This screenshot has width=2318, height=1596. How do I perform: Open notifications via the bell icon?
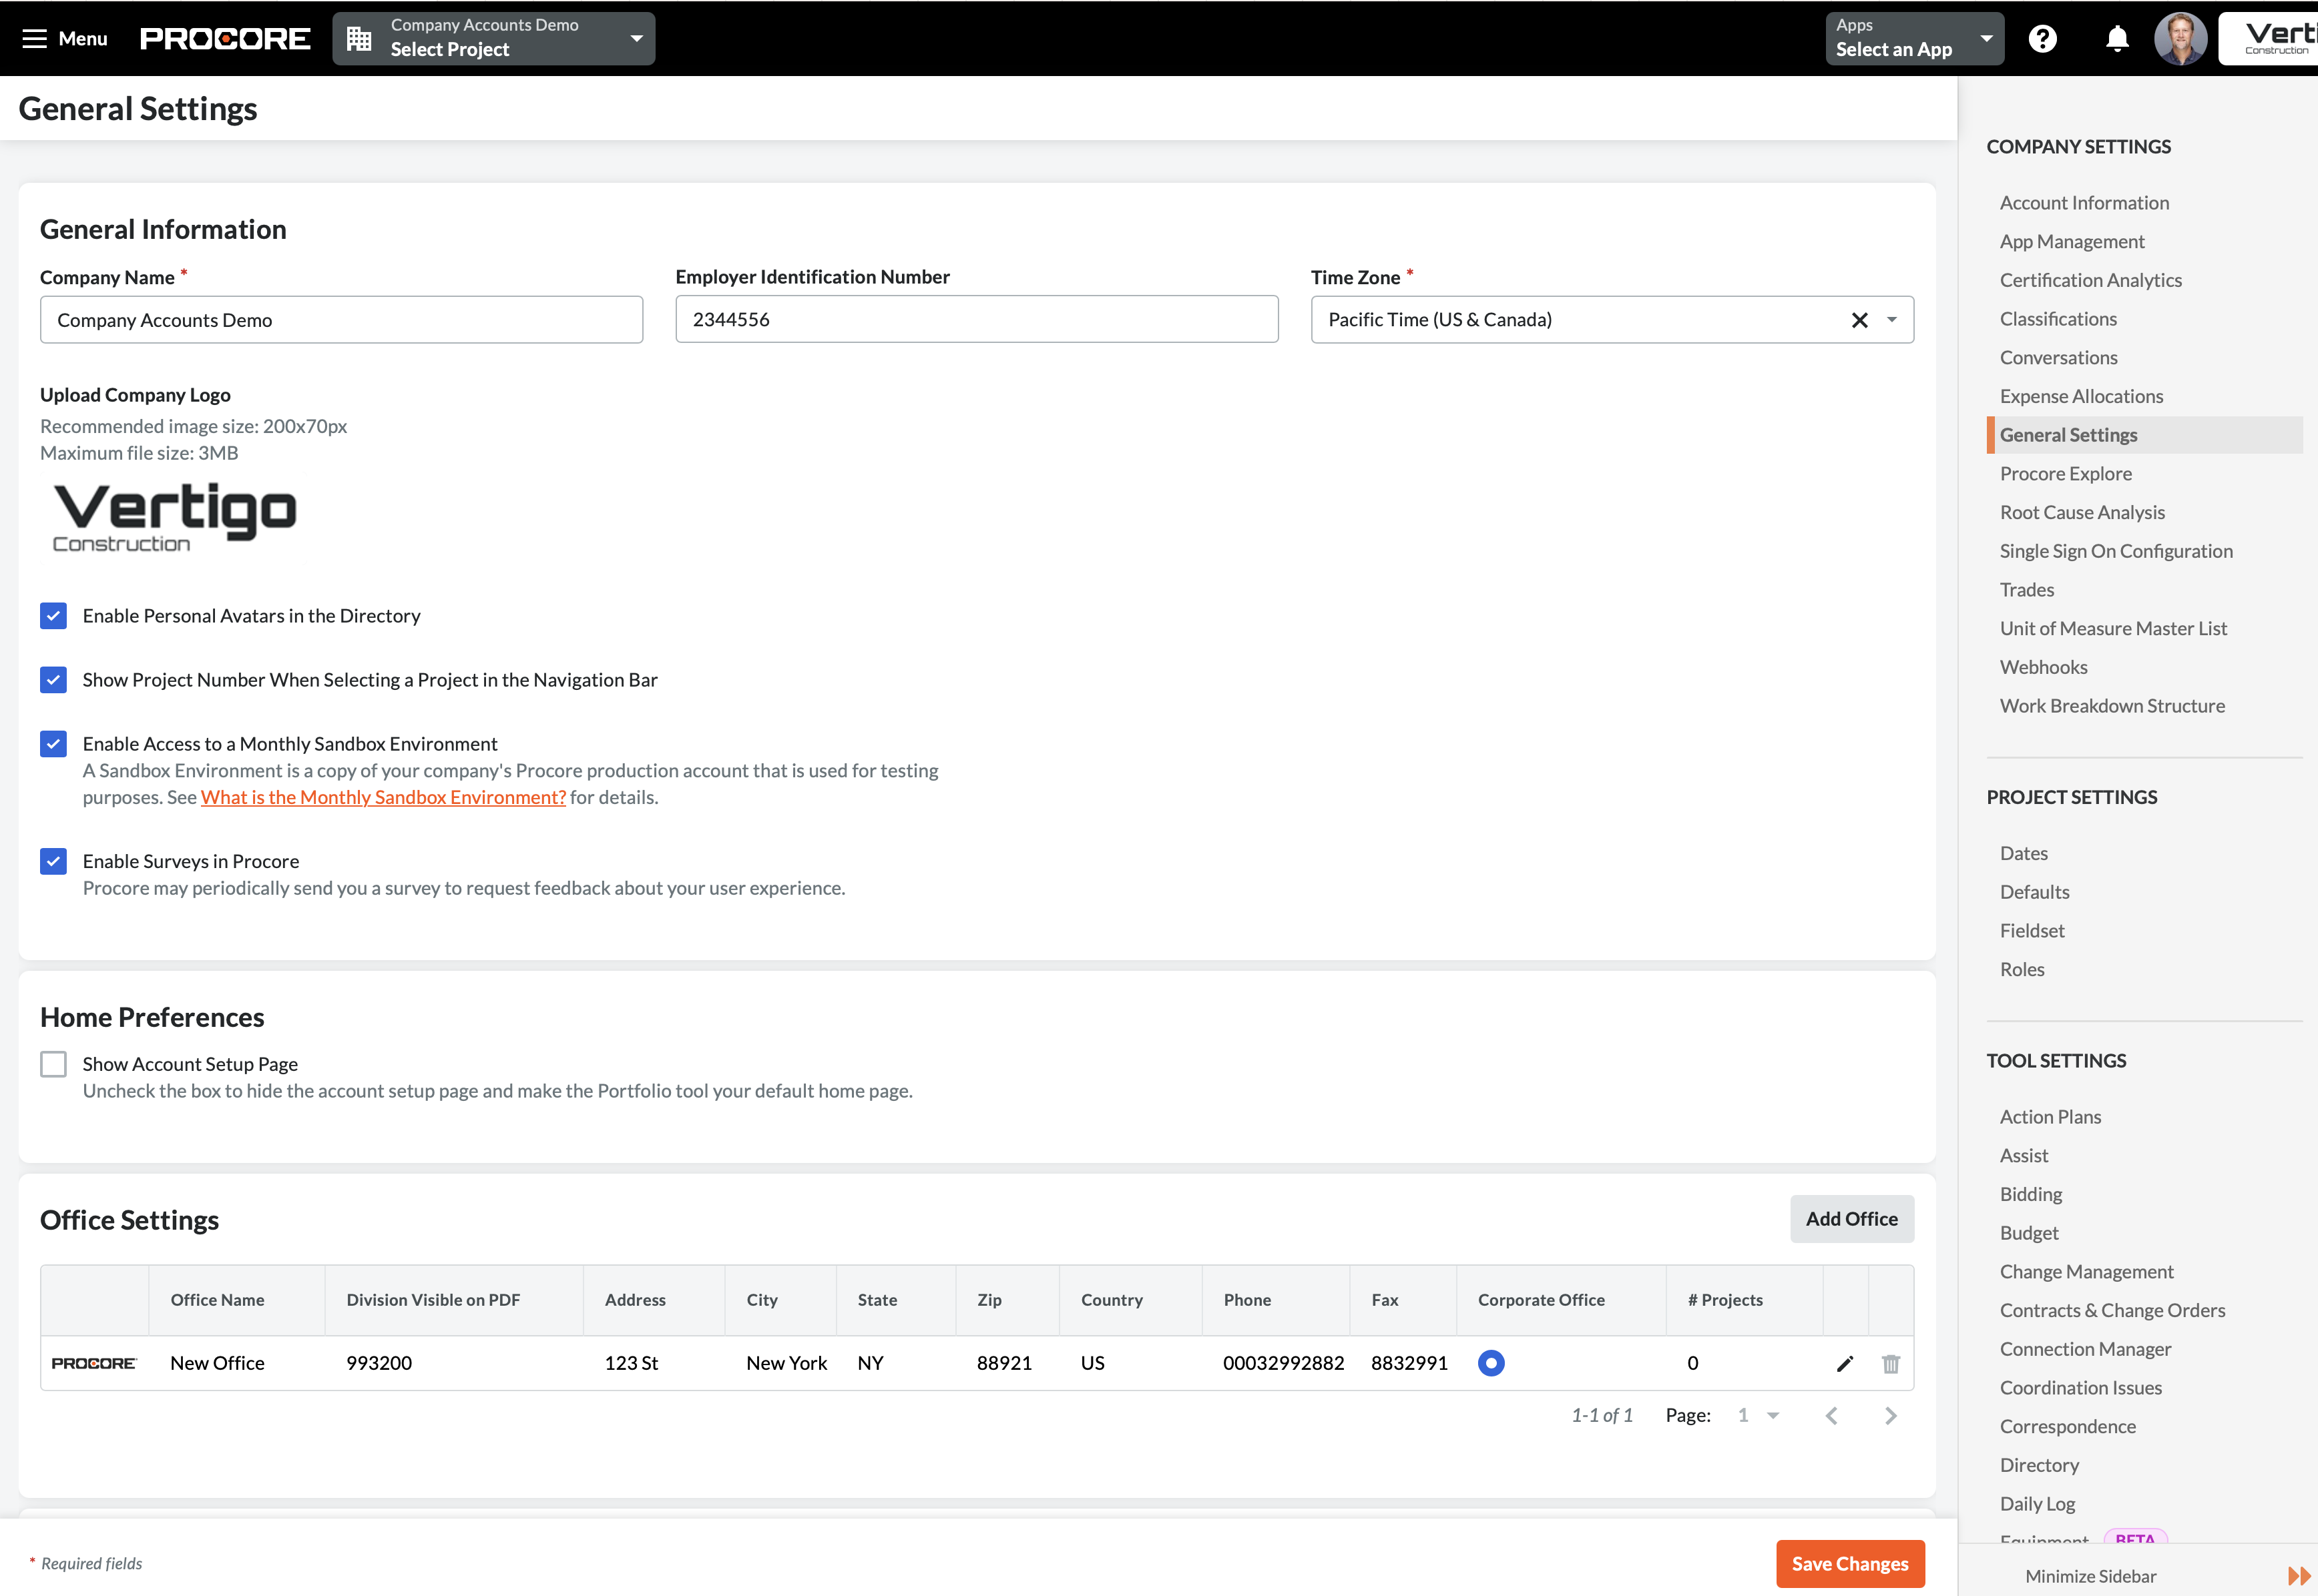(x=2116, y=38)
